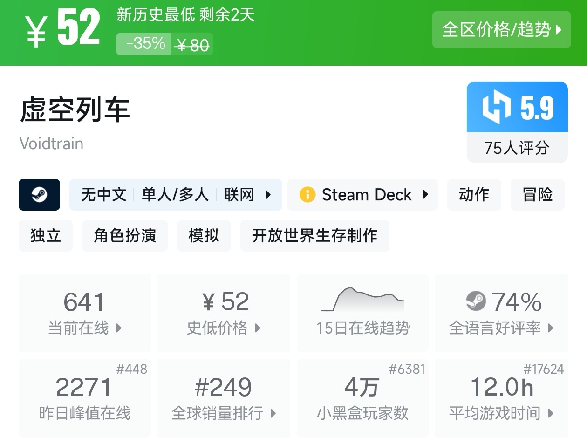Tap the 75人评分 rating count

(x=517, y=148)
